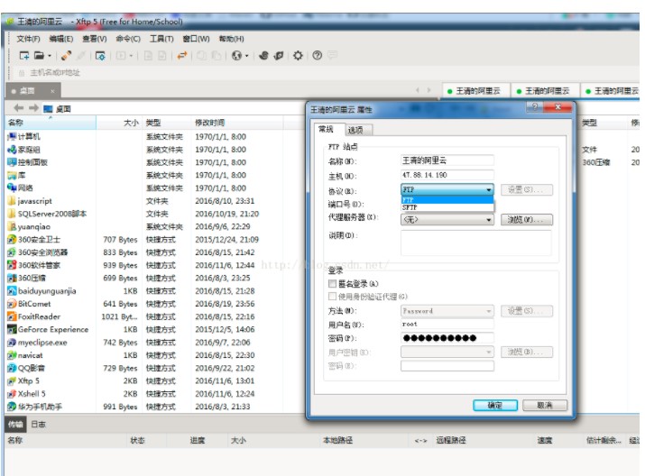Open the dropdown arrow next to globe icon
Viewport: 645px width, 476px height.
pos(247,56)
